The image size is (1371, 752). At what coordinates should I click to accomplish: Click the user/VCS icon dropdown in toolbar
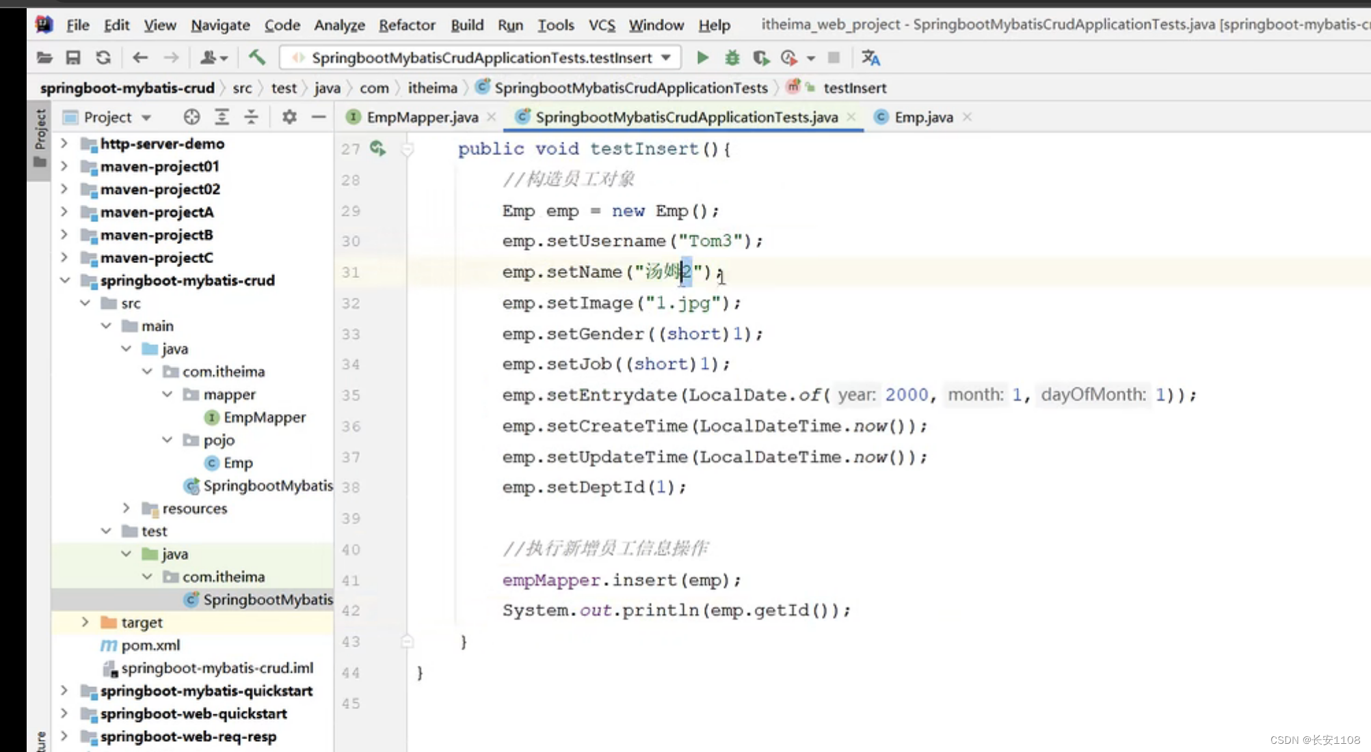[x=213, y=58]
